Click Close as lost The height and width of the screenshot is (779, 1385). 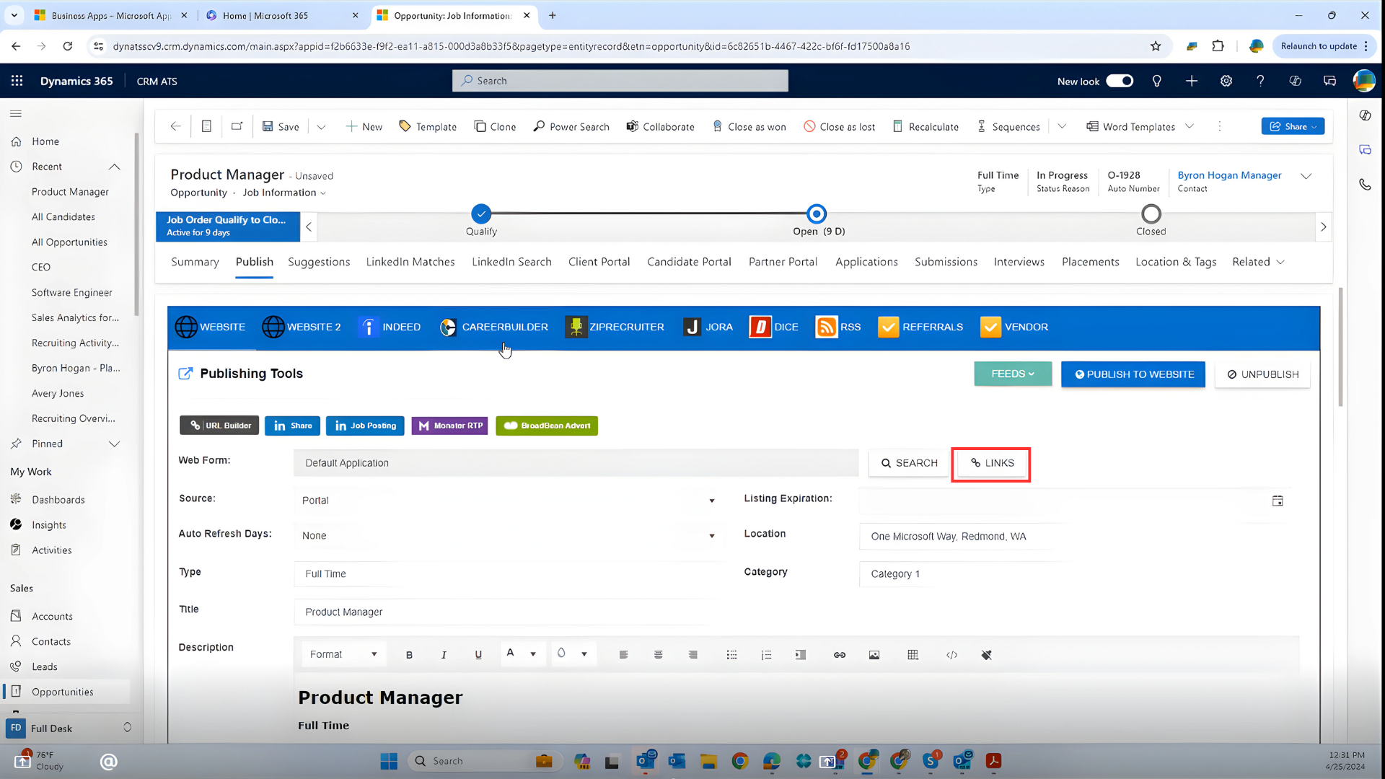839,126
